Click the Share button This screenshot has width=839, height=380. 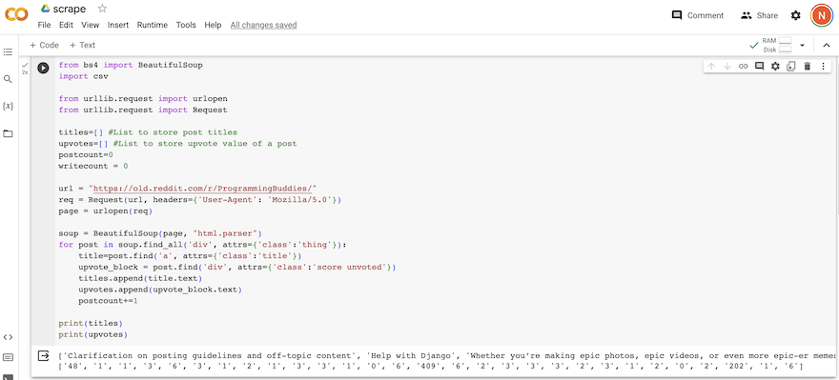(x=759, y=15)
